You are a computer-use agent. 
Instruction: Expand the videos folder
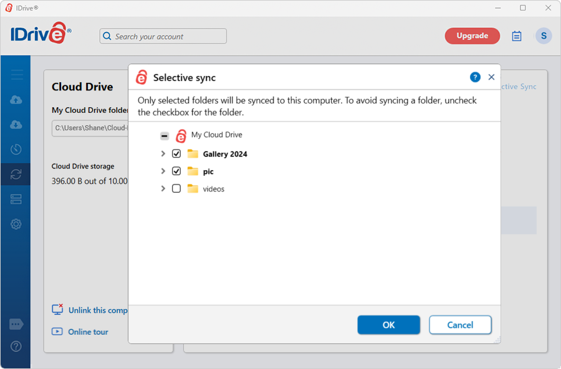coord(163,188)
